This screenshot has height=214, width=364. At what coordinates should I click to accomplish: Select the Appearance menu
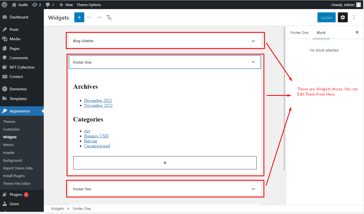[22, 111]
